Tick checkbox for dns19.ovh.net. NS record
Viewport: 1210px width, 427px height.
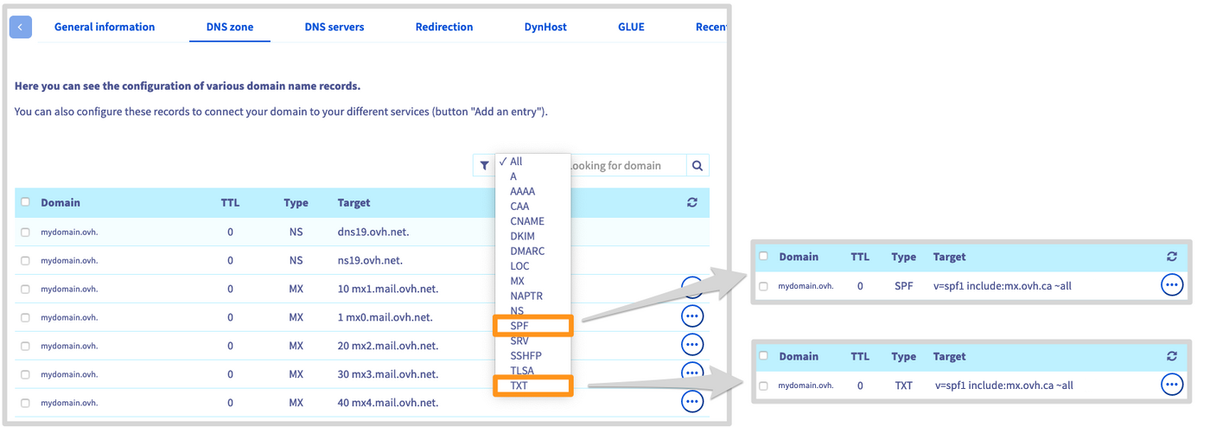tap(25, 232)
